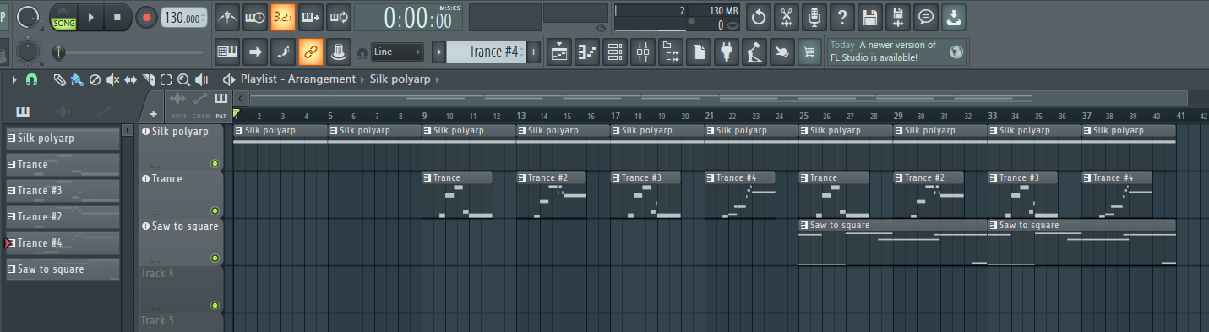Toggle the 3-2-1 countdown before recording

(x=282, y=16)
